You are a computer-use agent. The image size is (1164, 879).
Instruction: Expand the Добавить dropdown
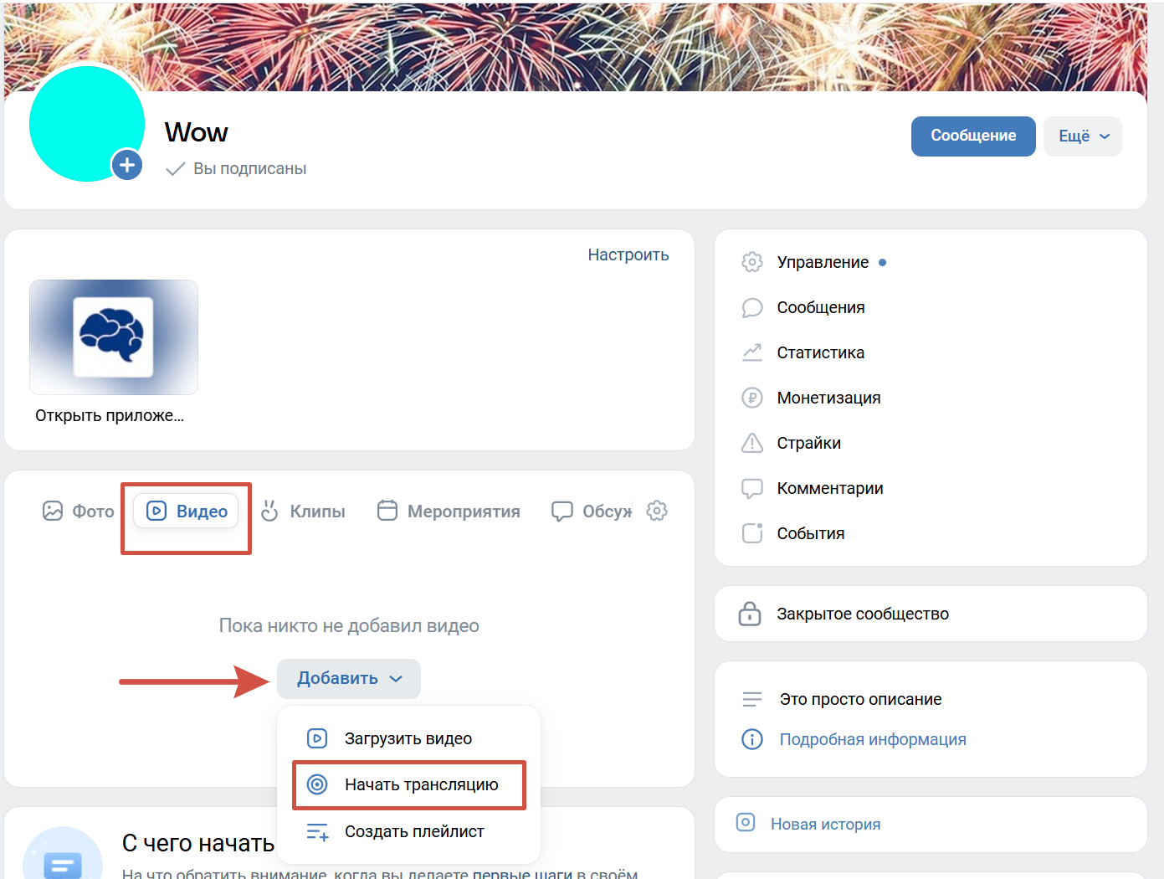[348, 679]
